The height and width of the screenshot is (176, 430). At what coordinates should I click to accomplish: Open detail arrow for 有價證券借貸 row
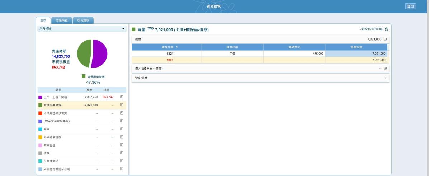click(122, 105)
